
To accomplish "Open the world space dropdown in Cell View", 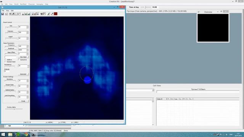I will coord(153,90).
